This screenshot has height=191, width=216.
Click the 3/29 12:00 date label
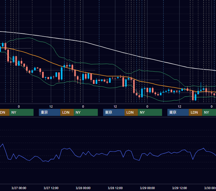coord(179,188)
